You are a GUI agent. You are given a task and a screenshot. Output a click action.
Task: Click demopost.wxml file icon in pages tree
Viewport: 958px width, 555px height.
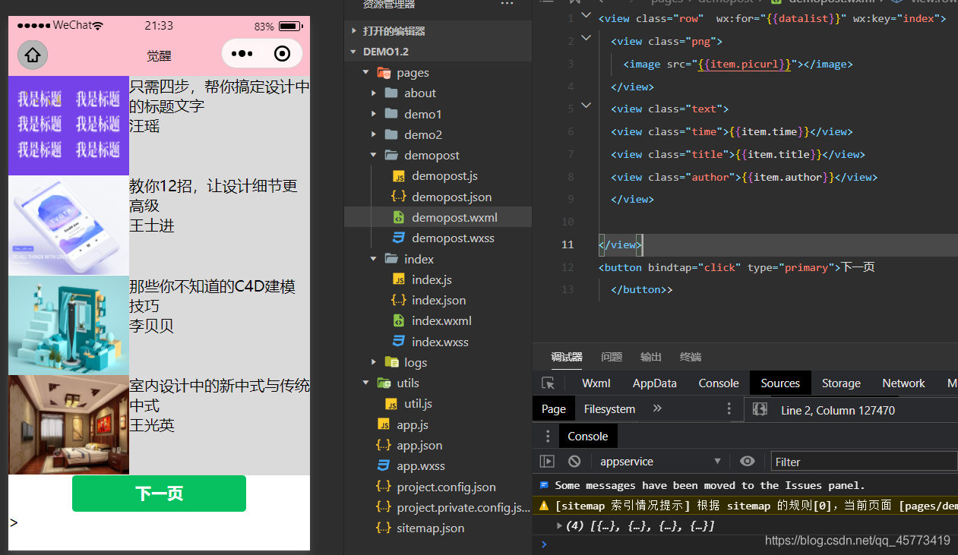[399, 217]
